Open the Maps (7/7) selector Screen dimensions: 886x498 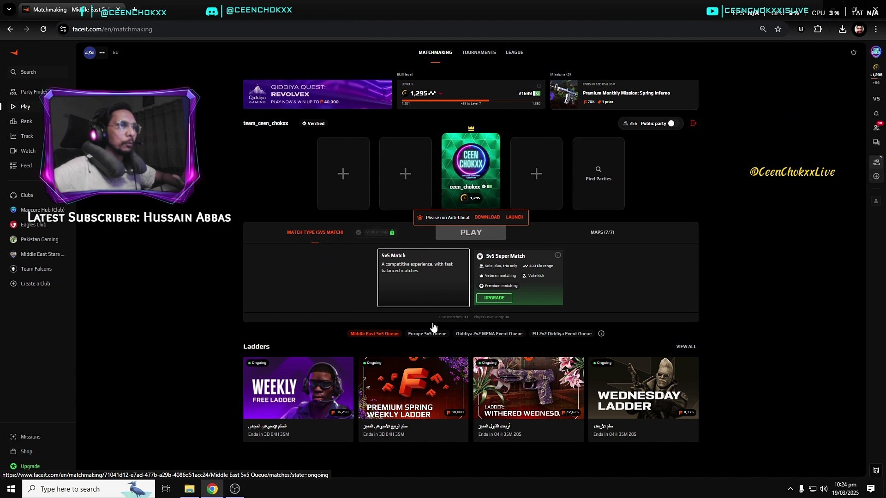[602, 232]
